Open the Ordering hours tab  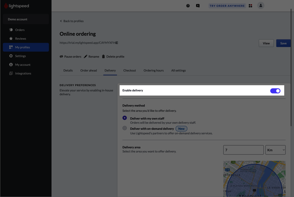pos(154,70)
